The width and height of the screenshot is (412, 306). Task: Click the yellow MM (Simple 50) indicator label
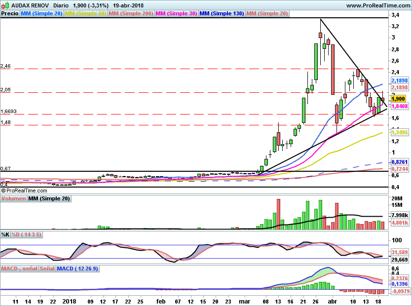tap(85, 14)
